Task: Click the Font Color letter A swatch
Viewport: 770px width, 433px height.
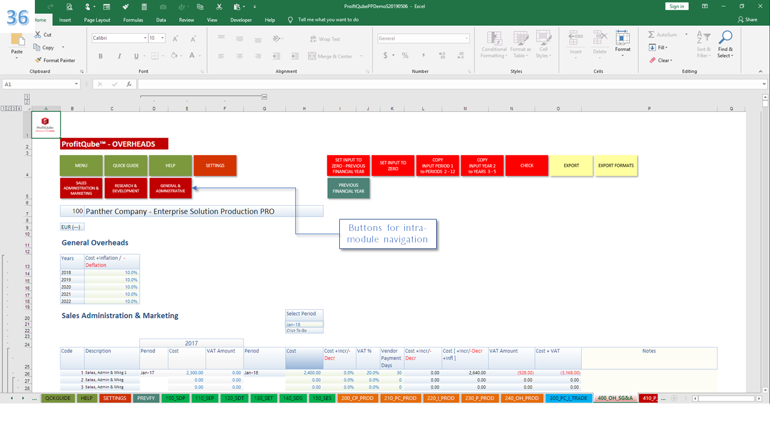Action: click(x=192, y=56)
